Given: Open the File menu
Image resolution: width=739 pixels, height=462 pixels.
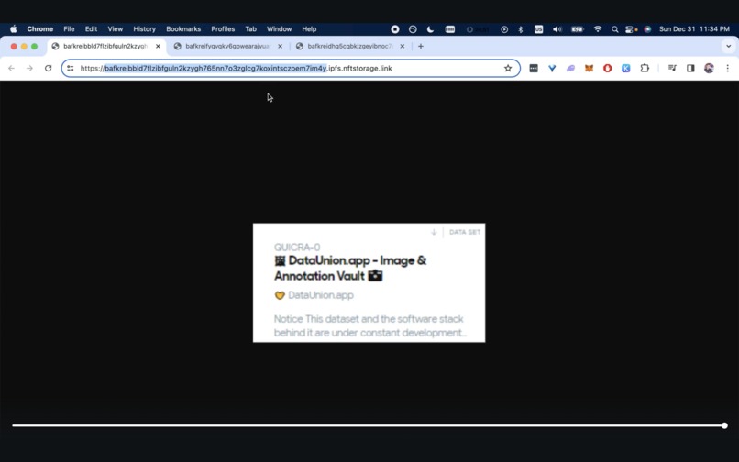Looking at the screenshot, I should 69,29.
